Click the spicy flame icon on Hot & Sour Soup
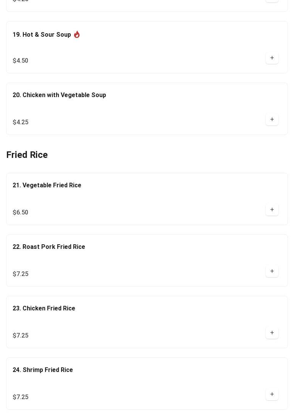The height and width of the screenshot is (414, 294). tap(77, 34)
